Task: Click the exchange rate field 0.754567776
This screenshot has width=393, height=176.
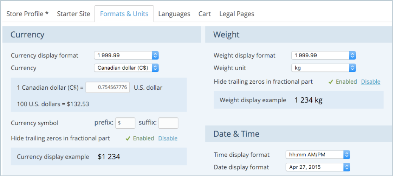Action: click(x=108, y=87)
